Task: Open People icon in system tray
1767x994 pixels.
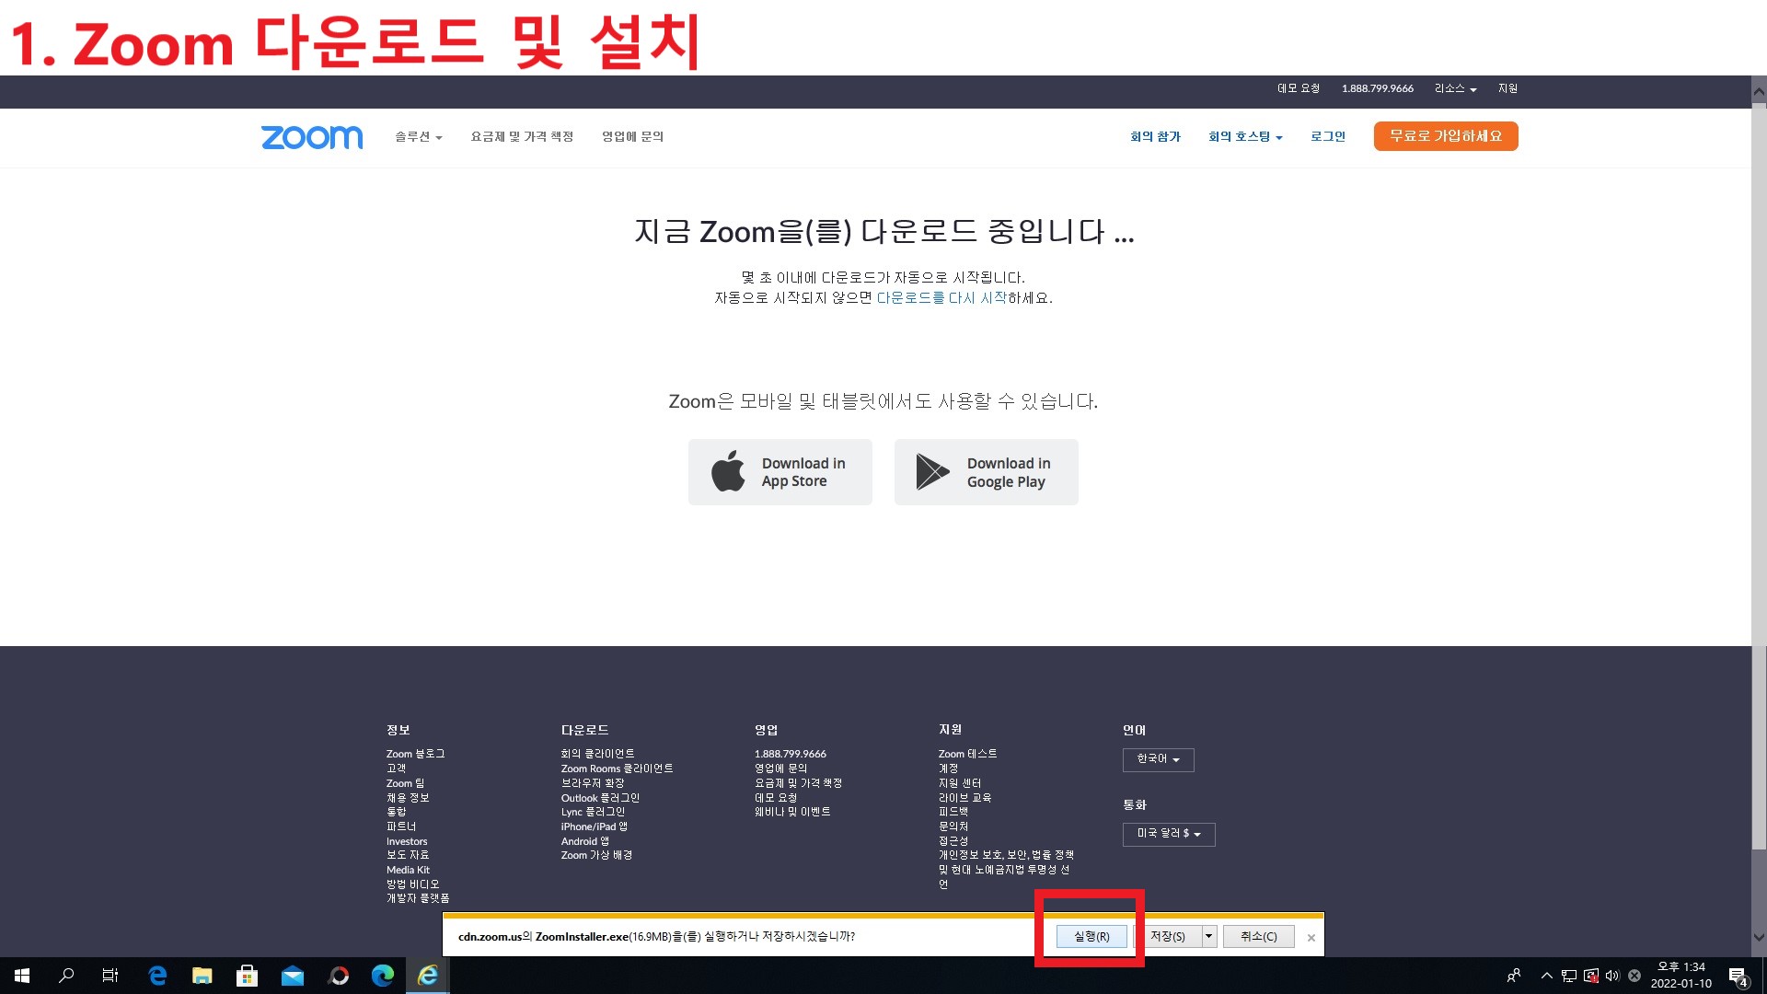Action: pyautogui.click(x=1514, y=976)
